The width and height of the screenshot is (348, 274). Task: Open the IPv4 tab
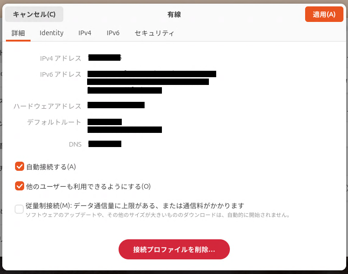pos(85,33)
